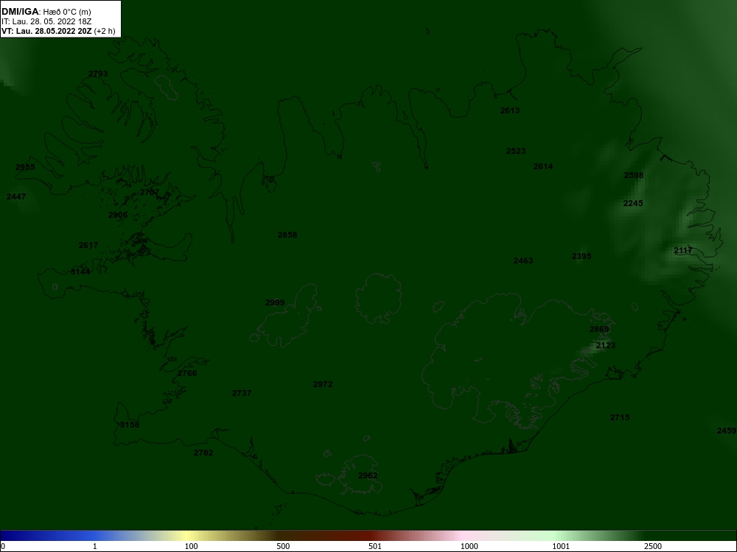Click the value 2707 on the map
The height and width of the screenshot is (552, 737).
150,192
